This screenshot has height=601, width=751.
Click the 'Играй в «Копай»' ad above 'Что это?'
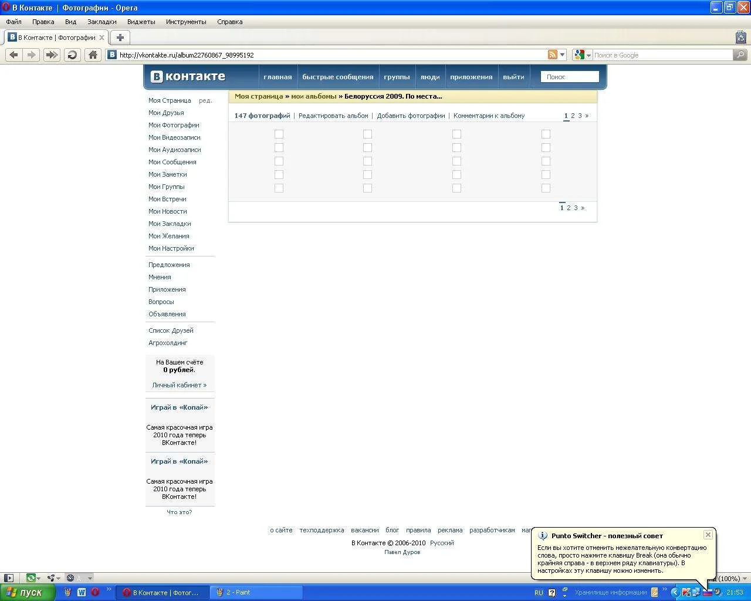pos(180,461)
